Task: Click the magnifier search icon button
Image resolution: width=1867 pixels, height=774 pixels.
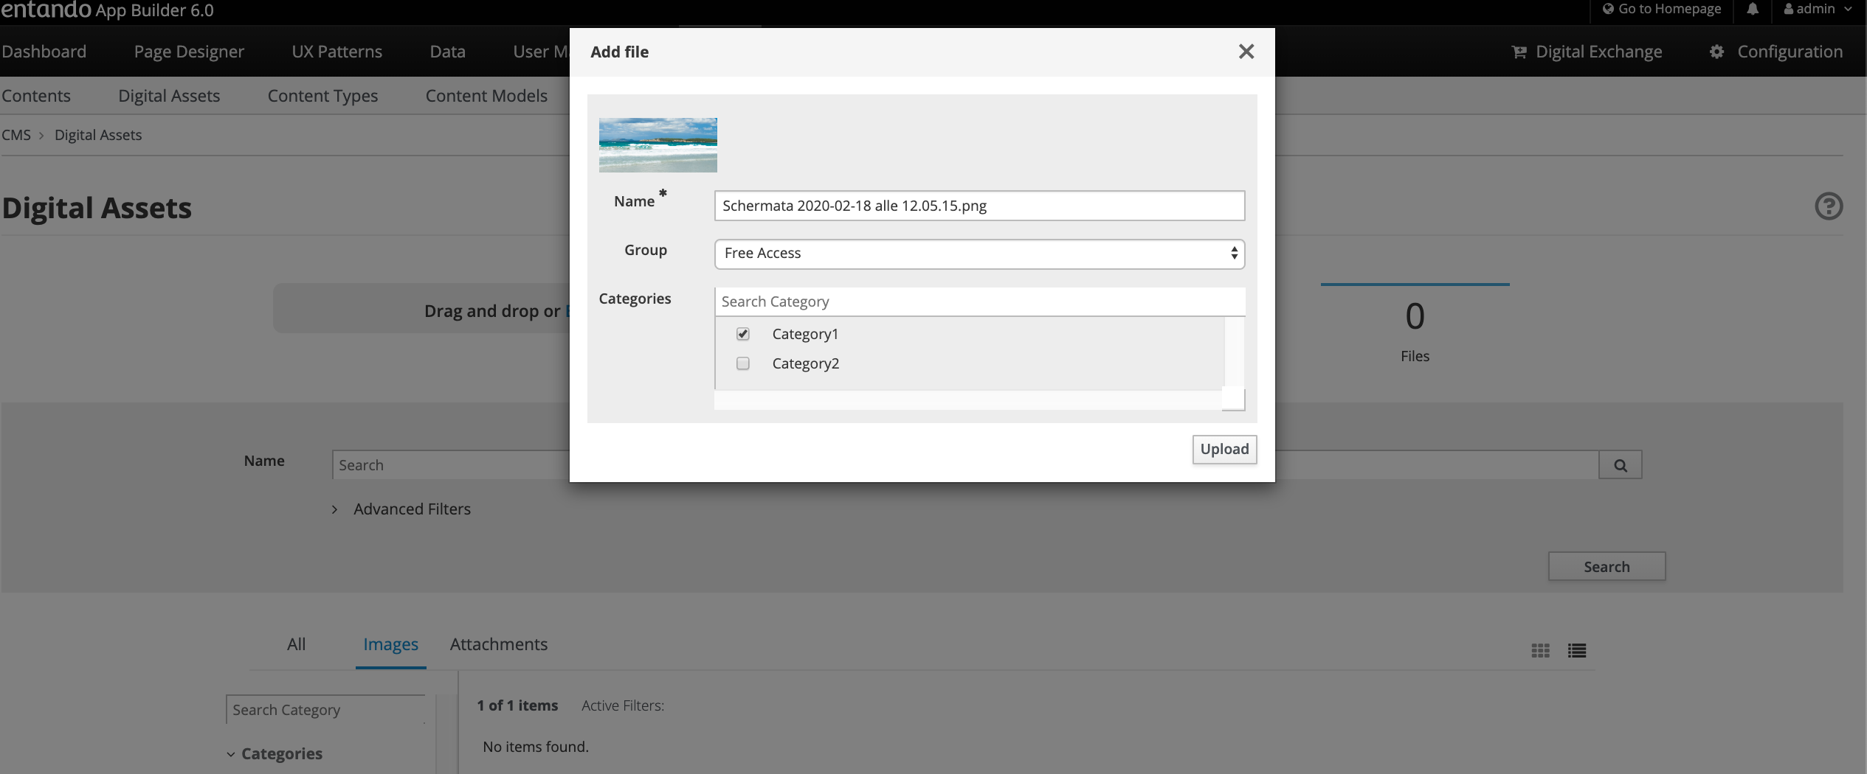Action: click(x=1620, y=465)
